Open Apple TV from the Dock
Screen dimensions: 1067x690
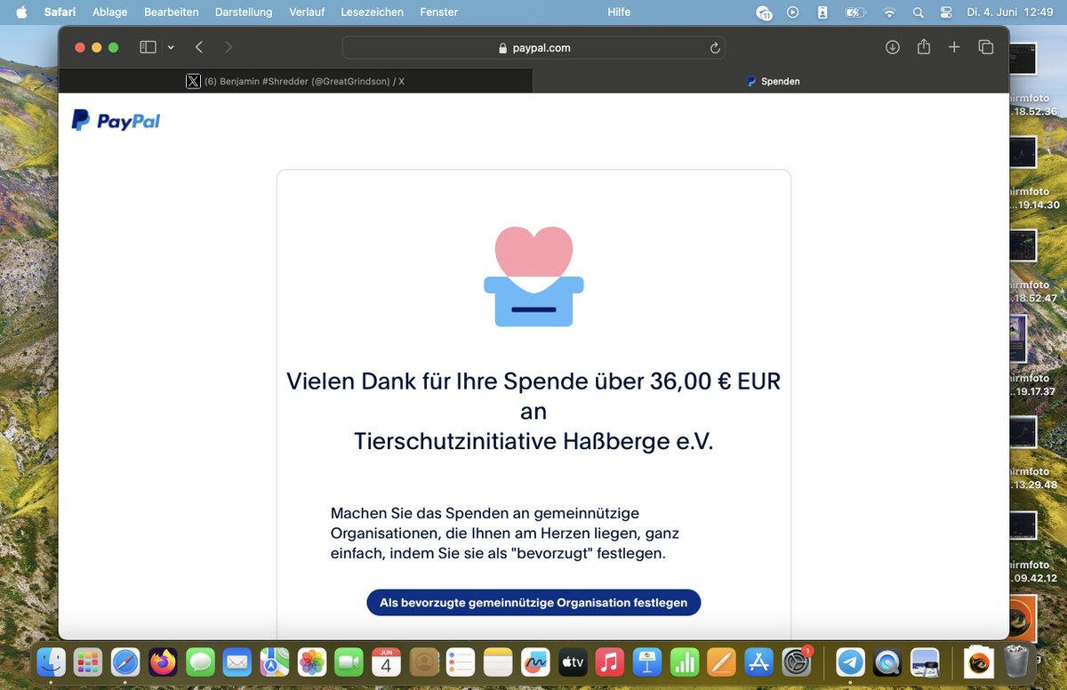[573, 662]
